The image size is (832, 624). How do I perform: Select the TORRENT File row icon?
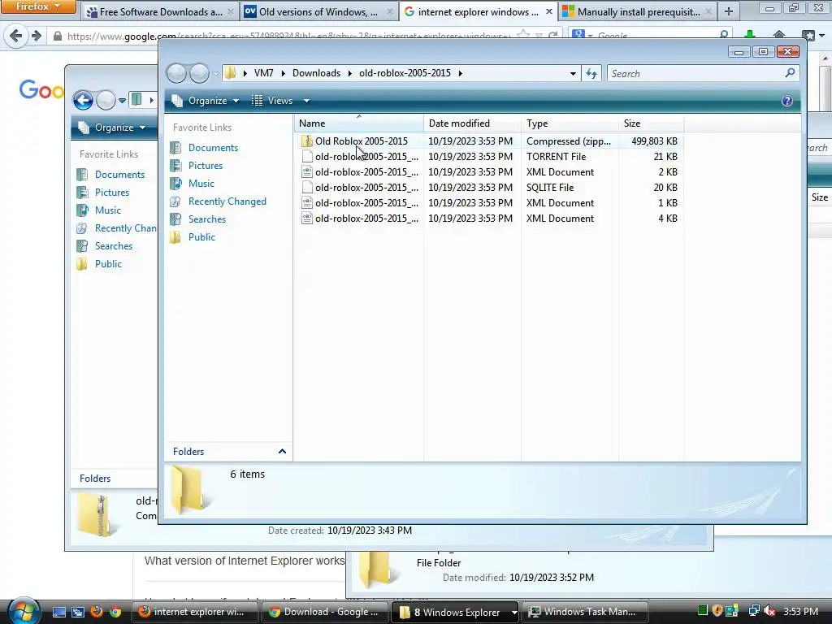pyautogui.click(x=306, y=157)
